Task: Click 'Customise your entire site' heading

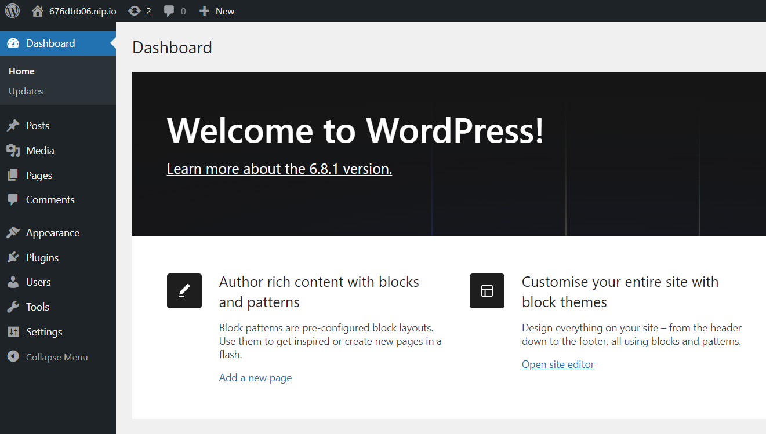Action: coord(620,292)
